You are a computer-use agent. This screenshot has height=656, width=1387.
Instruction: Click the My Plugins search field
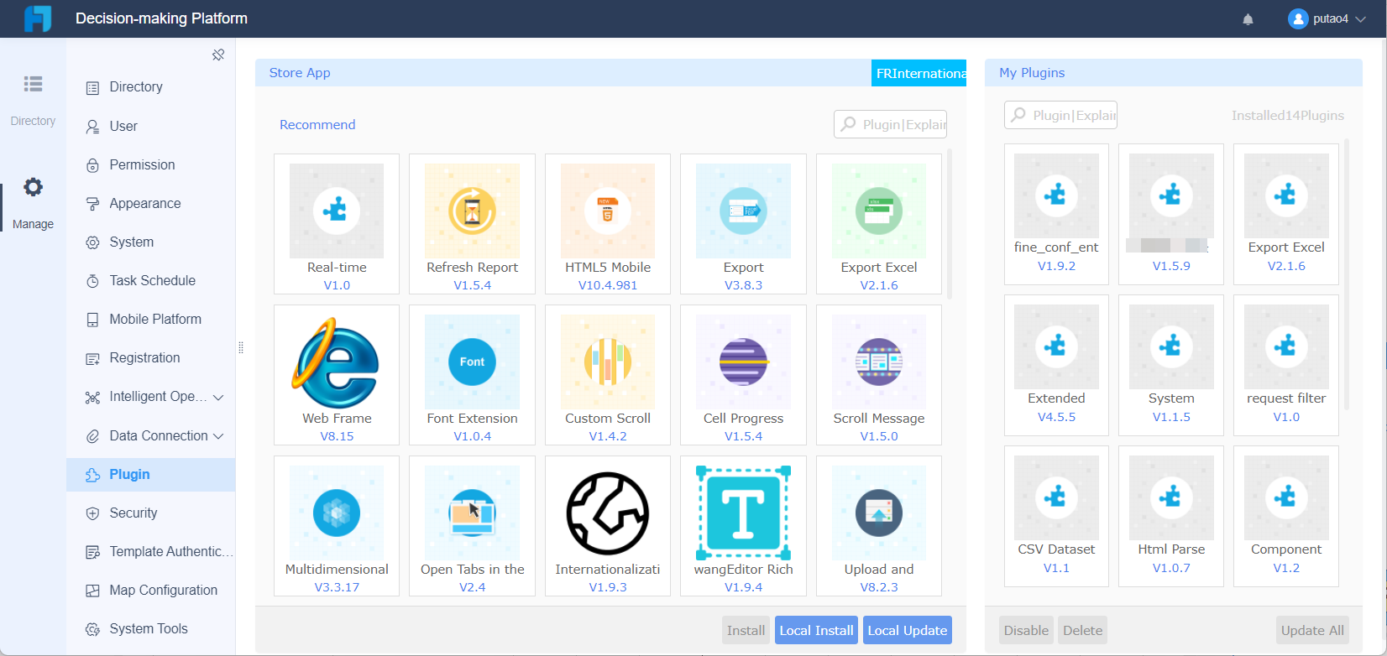click(1060, 115)
